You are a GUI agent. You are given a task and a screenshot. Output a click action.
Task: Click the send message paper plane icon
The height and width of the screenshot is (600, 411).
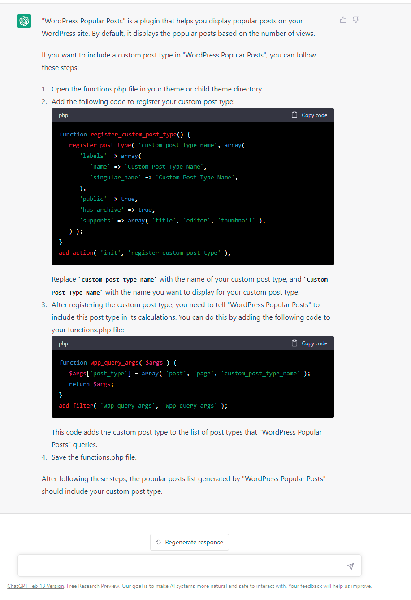(x=350, y=566)
